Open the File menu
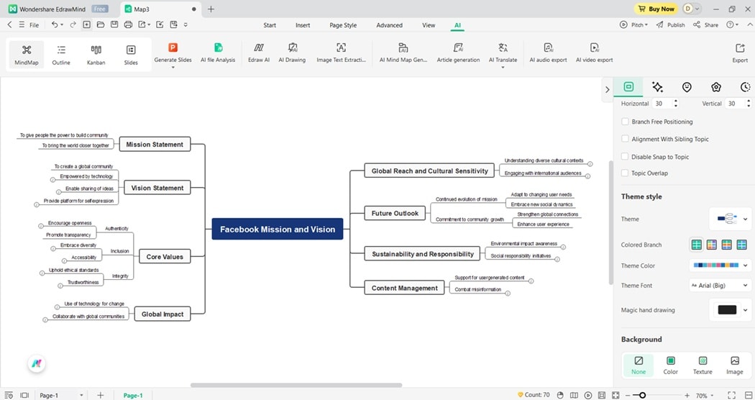Image resolution: width=755 pixels, height=400 pixels. coord(29,24)
